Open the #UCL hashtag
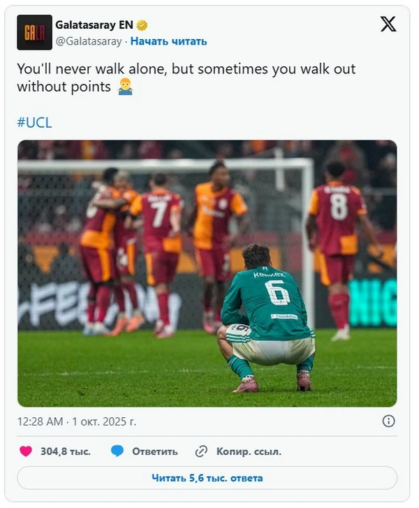Image resolution: width=419 pixels, height=508 pixels. click(34, 123)
